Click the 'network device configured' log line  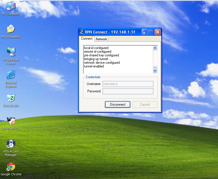point(102,63)
